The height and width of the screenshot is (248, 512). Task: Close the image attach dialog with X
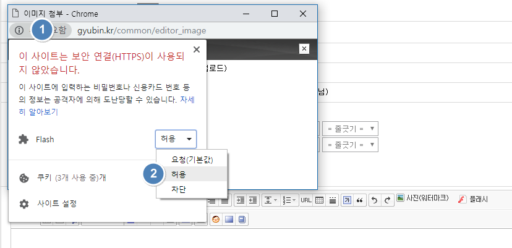[x=304, y=49]
